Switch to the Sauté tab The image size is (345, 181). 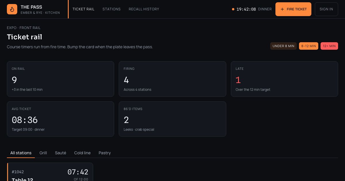click(x=60, y=153)
